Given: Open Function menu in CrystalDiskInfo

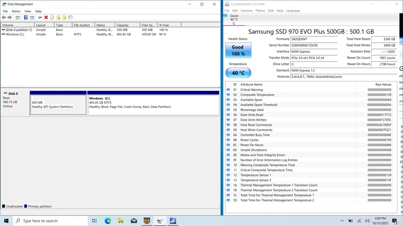Looking at the screenshot, I should pos(246,10).
